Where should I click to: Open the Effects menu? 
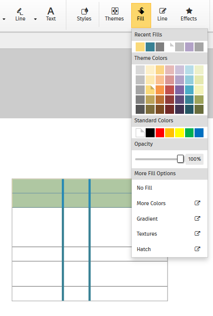[x=189, y=14]
